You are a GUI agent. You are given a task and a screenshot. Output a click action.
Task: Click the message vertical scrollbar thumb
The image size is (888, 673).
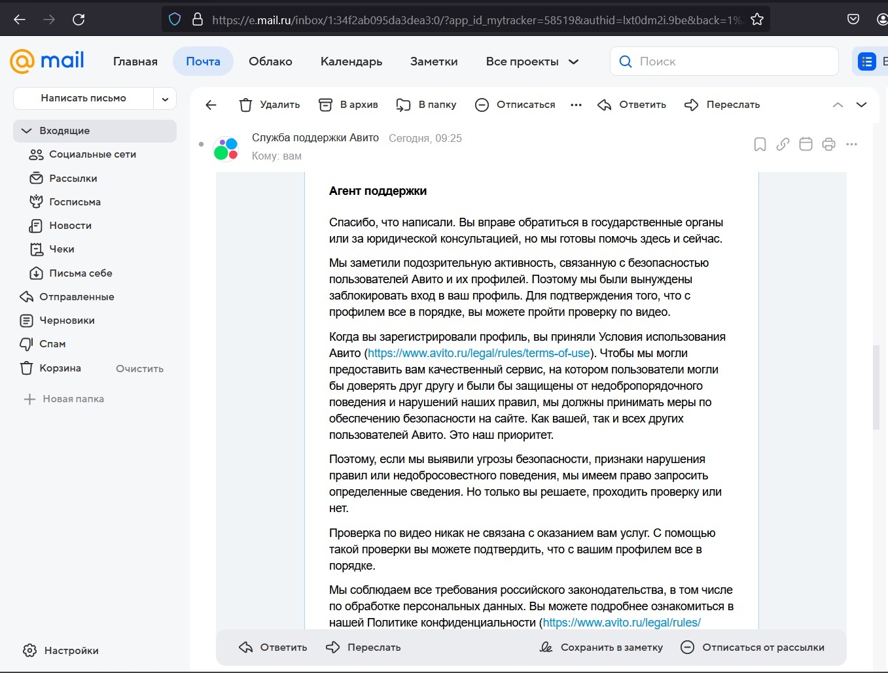click(x=876, y=387)
